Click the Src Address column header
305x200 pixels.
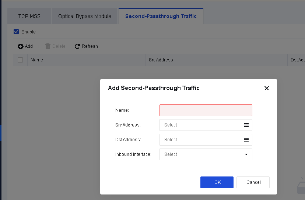pos(161,60)
